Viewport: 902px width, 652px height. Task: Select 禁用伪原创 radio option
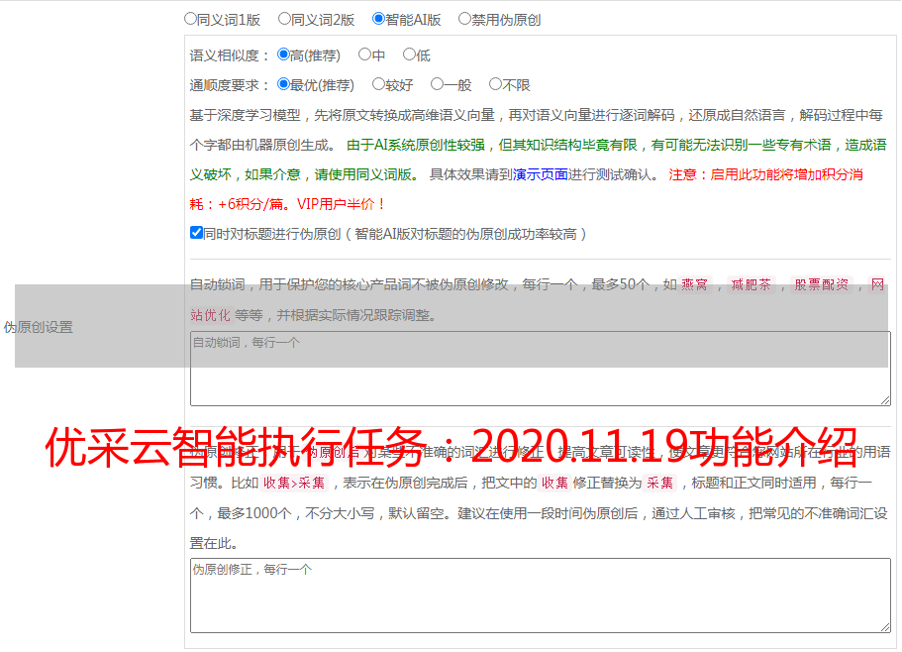pos(464,19)
